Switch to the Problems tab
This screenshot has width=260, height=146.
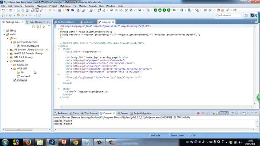[x=61, y=114]
